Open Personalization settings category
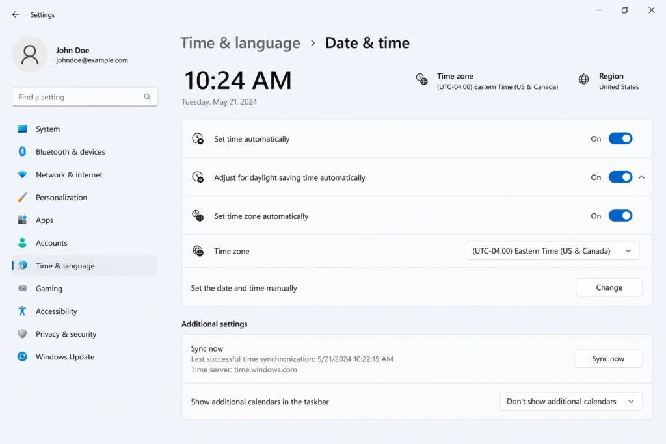Screen dimensions: 666x444 (x=85, y=198)
